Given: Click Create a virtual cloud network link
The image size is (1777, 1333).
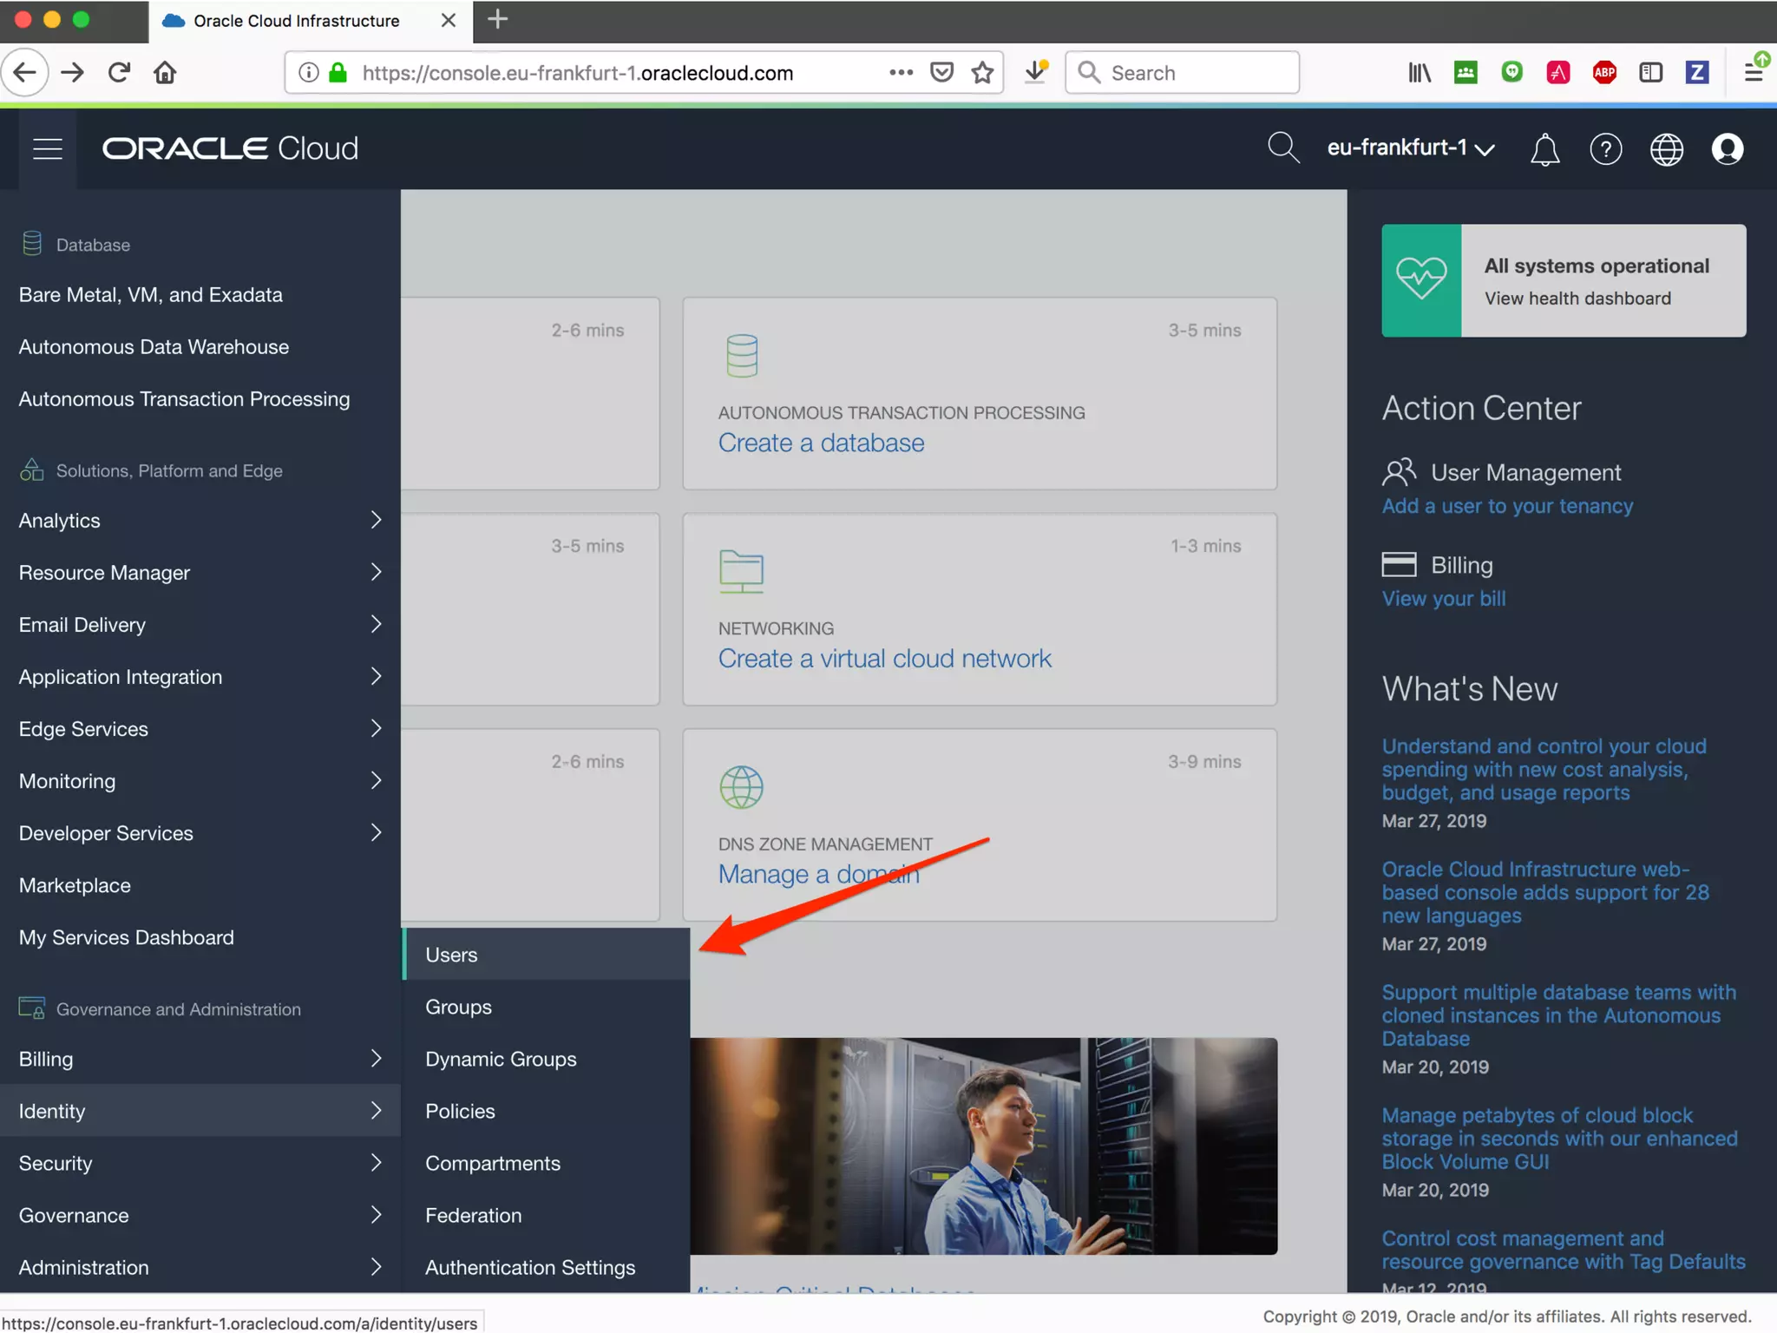Looking at the screenshot, I should 884,659.
